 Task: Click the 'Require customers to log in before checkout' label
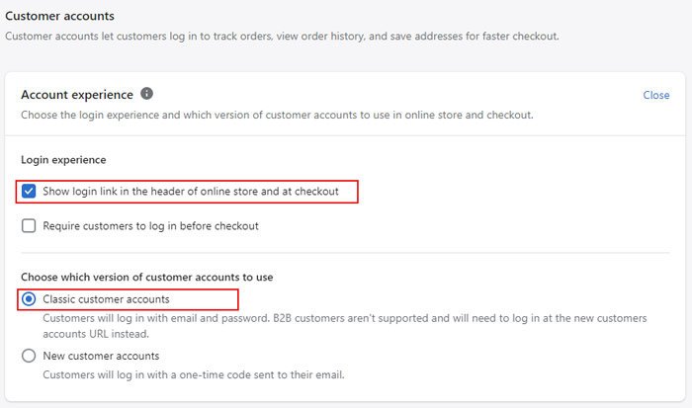coord(150,225)
